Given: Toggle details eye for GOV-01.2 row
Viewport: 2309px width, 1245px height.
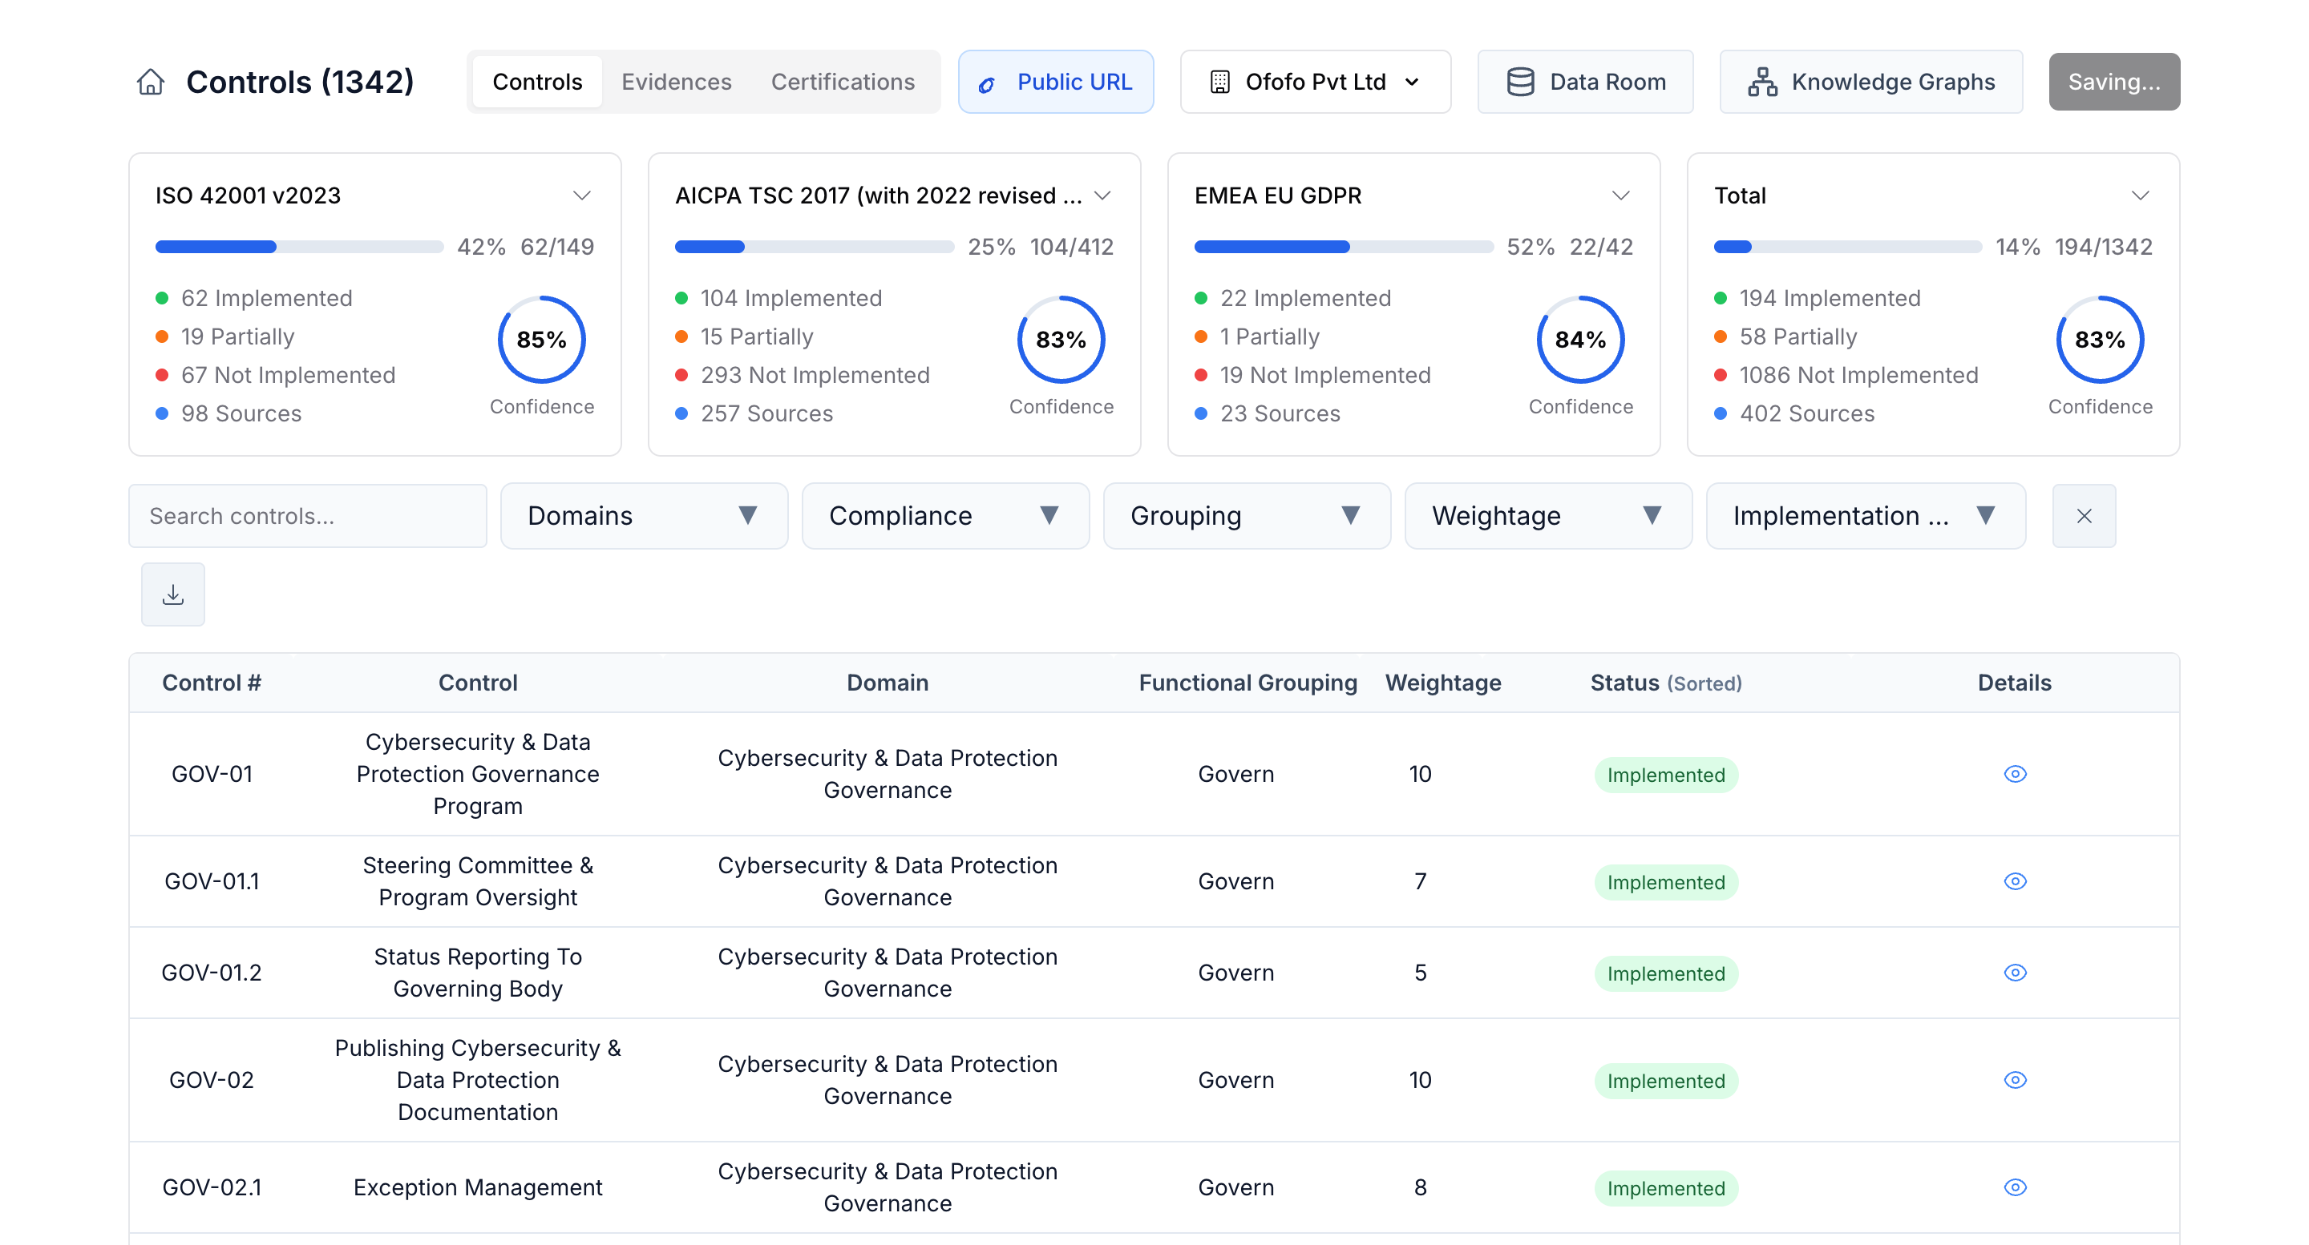Looking at the screenshot, I should pyautogui.click(x=2015, y=972).
